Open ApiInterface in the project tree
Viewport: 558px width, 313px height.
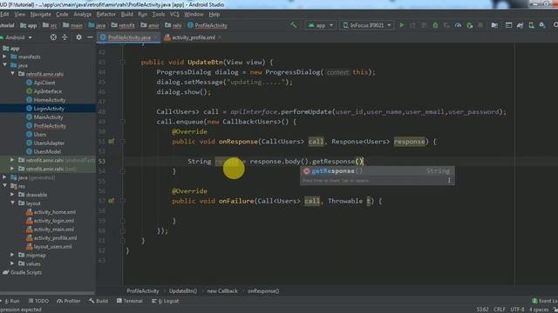(x=48, y=91)
